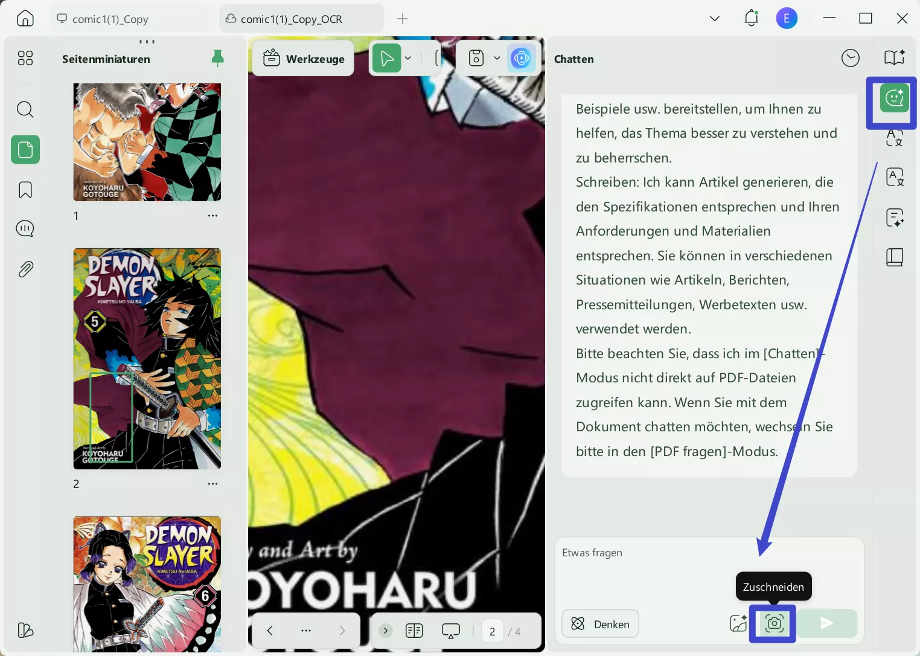Image resolution: width=920 pixels, height=656 pixels.
Task: Select the green AI chat mode icon
Action: pos(895,98)
